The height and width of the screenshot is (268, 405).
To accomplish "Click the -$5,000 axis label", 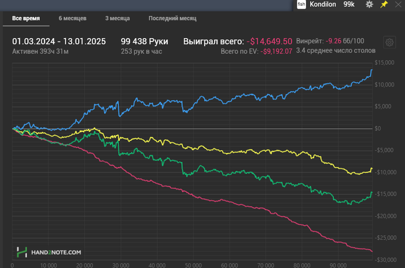I will [x=384, y=150].
